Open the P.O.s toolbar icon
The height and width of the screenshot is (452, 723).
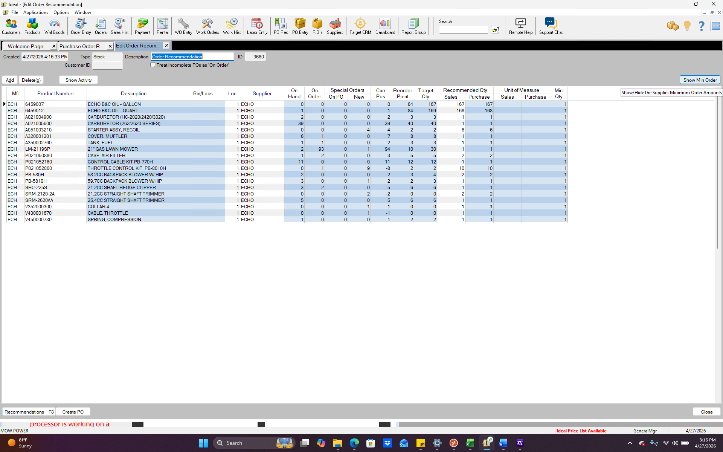317,26
